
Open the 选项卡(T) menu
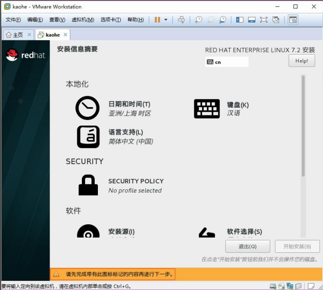point(111,20)
